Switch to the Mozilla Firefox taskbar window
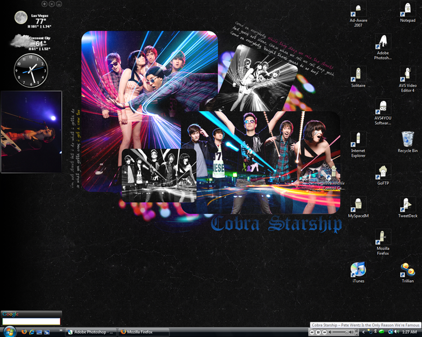The image size is (422, 337). [143, 332]
